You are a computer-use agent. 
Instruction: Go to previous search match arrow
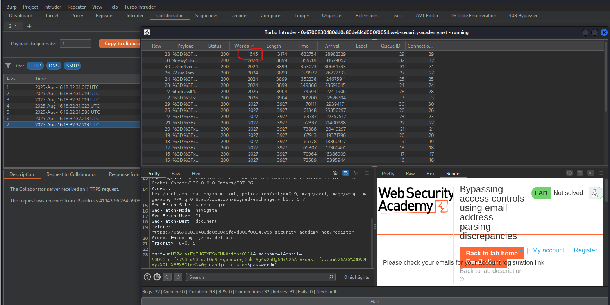pyautogui.click(x=167, y=277)
